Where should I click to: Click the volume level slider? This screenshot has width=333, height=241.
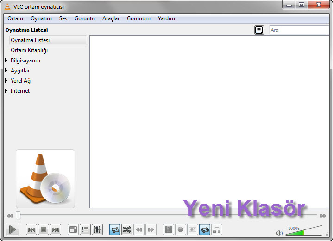click(304, 231)
